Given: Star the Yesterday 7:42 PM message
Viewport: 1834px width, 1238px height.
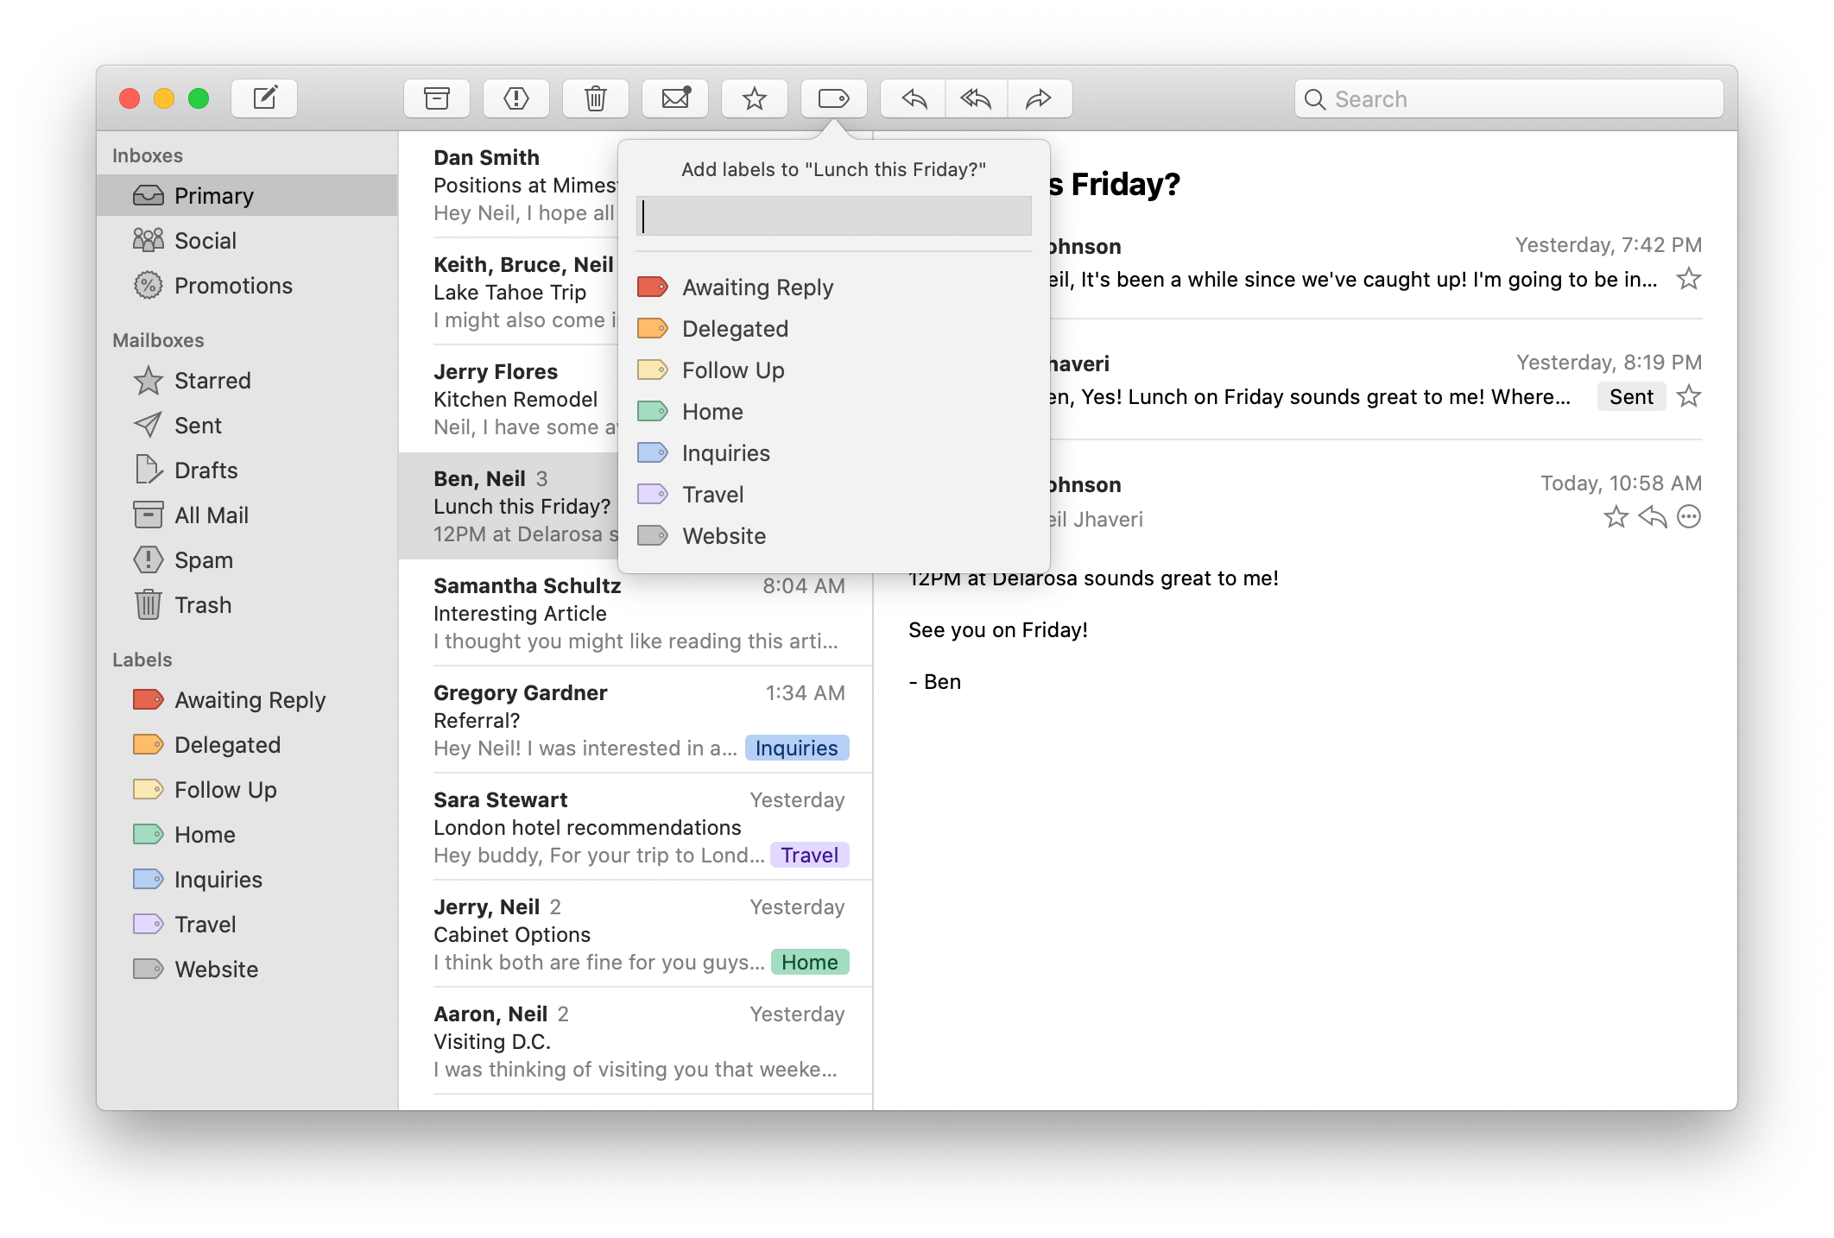Looking at the screenshot, I should [x=1688, y=279].
